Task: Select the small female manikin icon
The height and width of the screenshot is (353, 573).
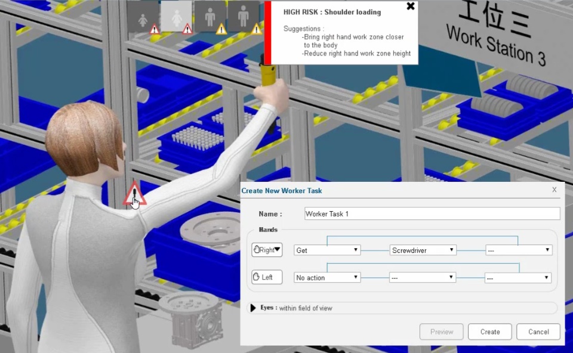Action: [x=143, y=17]
